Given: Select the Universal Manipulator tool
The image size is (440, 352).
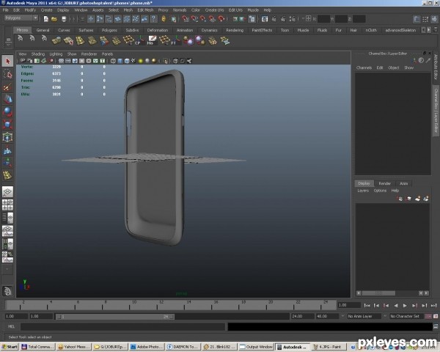Looking at the screenshot, I should [7, 138].
